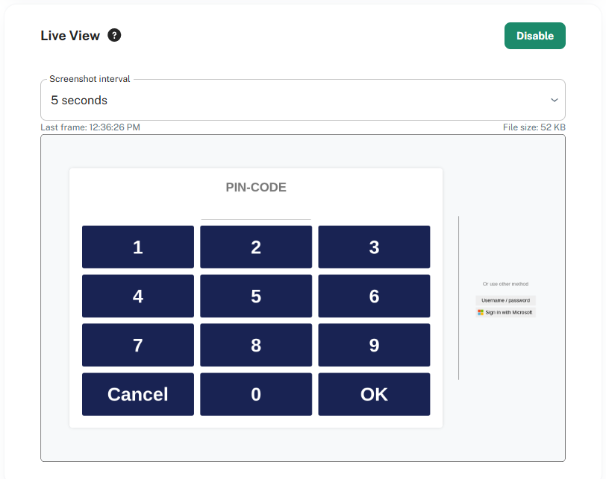Tap keypad digit 1
The height and width of the screenshot is (479, 606).
tap(138, 247)
